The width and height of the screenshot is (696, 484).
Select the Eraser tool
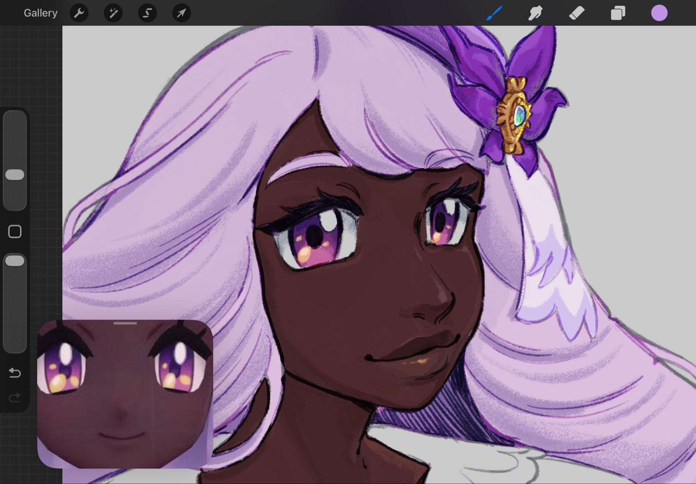click(577, 13)
